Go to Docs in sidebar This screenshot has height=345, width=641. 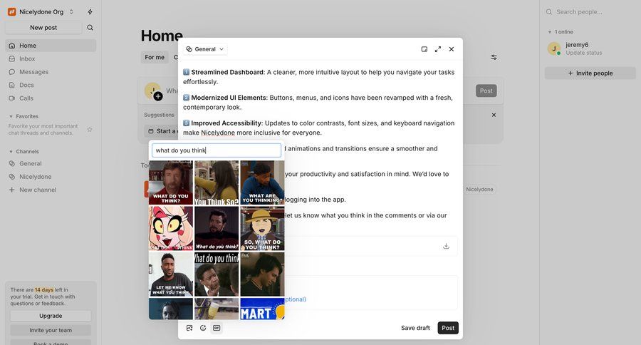point(51,85)
